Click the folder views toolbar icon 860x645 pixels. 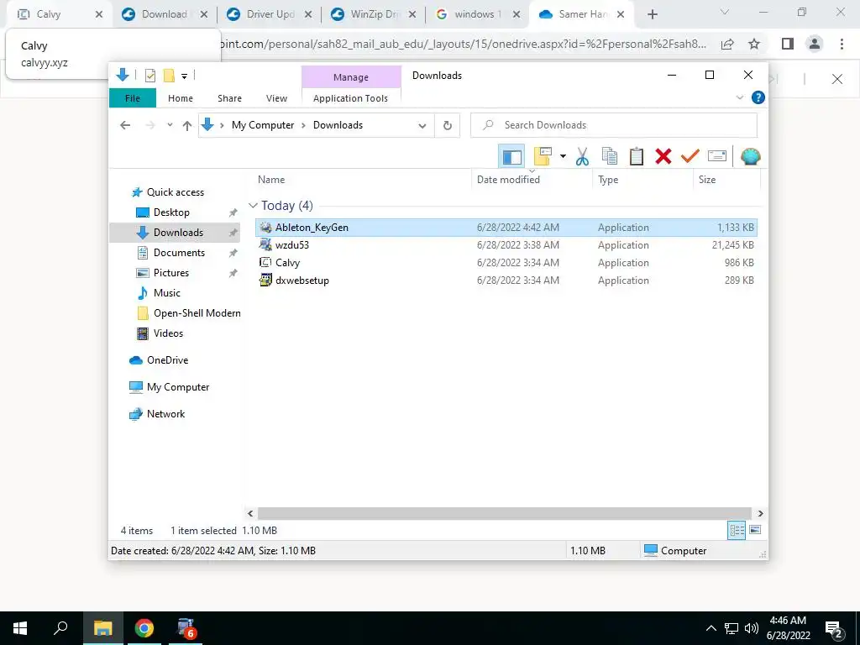[542, 157]
